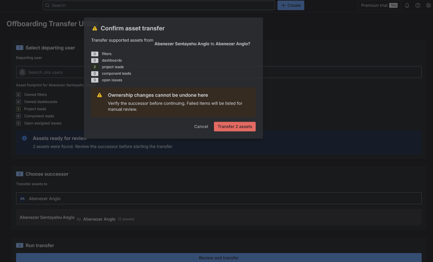Click the step 1 number badge

(20, 48)
